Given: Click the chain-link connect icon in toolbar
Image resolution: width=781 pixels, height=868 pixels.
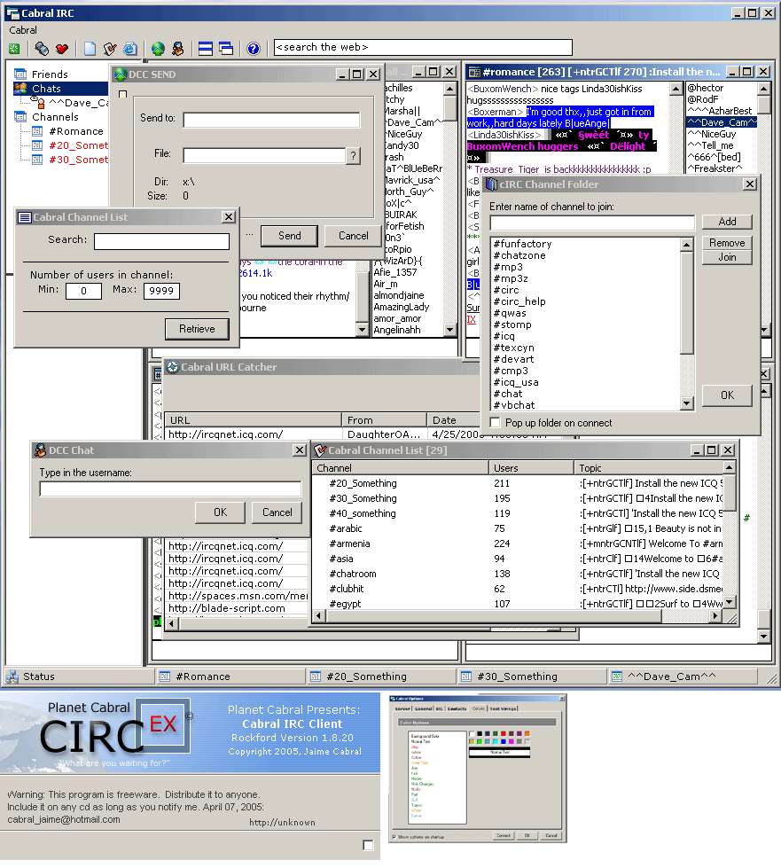Looking at the screenshot, I should pyautogui.click(x=43, y=49).
